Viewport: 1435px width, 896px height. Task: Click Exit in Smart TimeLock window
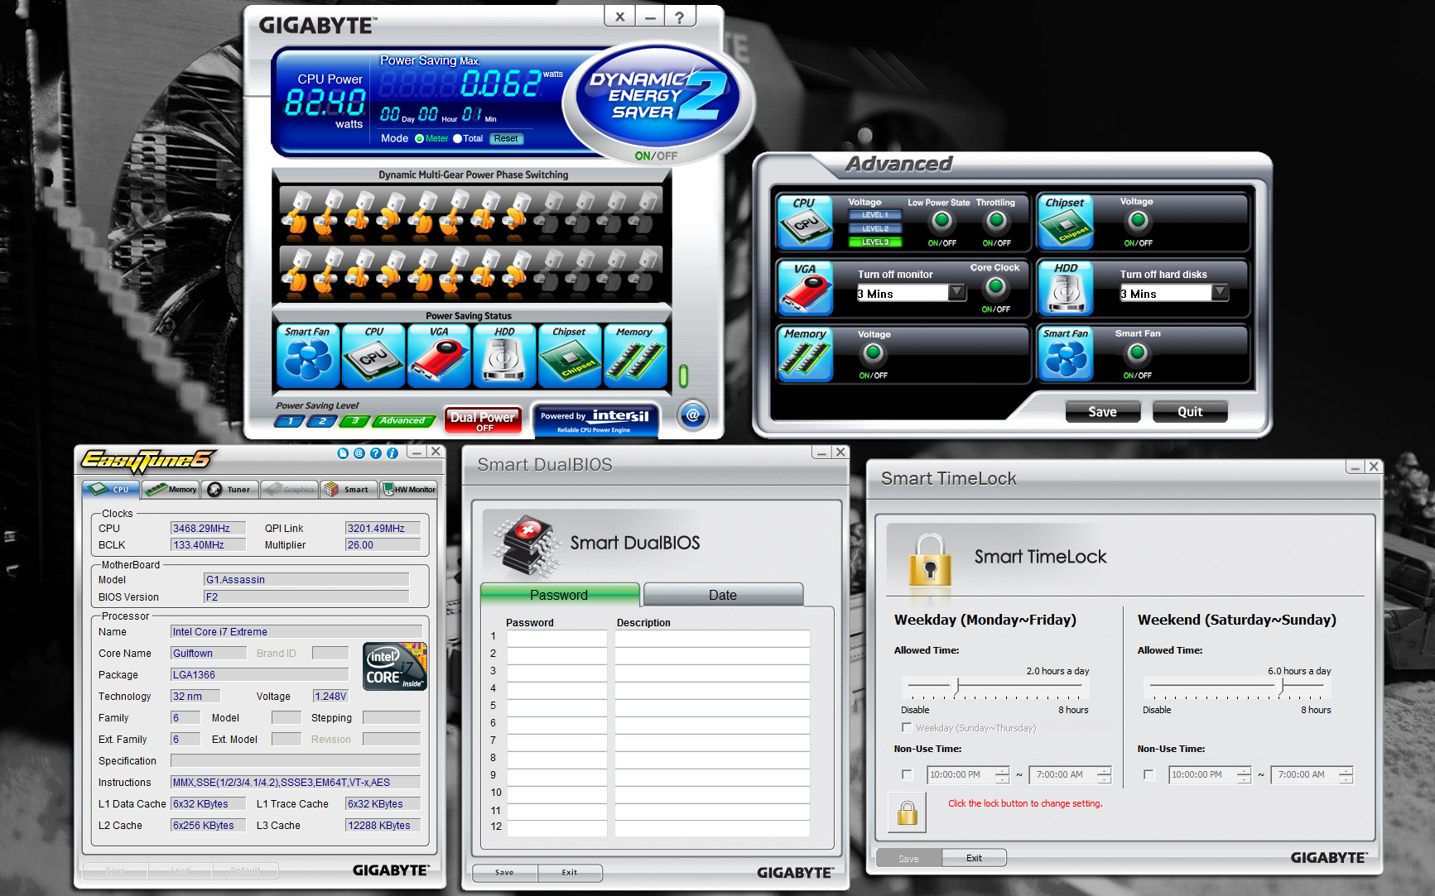click(974, 858)
